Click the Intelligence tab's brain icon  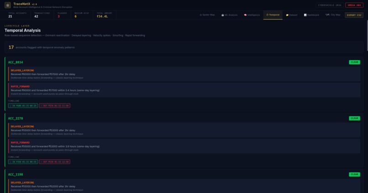click(x=245, y=15)
